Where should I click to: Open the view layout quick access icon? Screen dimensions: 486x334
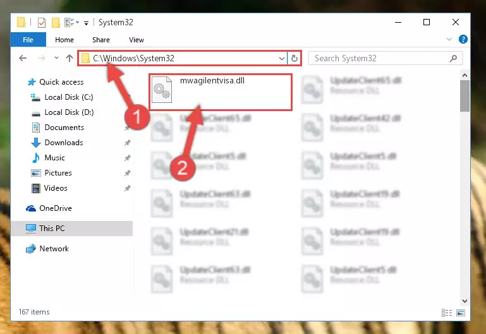point(69,22)
